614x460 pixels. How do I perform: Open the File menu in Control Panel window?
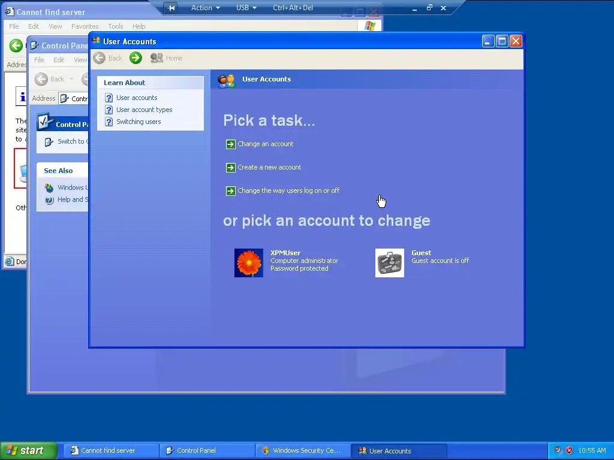pyautogui.click(x=39, y=60)
